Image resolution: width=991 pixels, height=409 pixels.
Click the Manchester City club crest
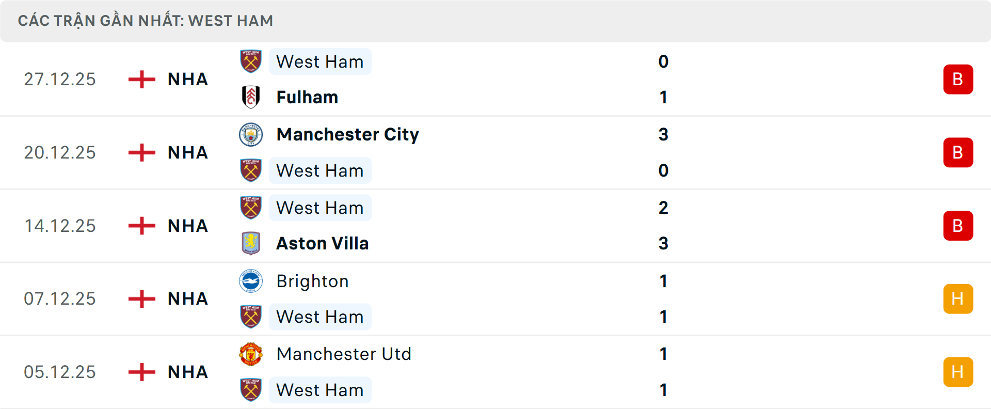[251, 134]
